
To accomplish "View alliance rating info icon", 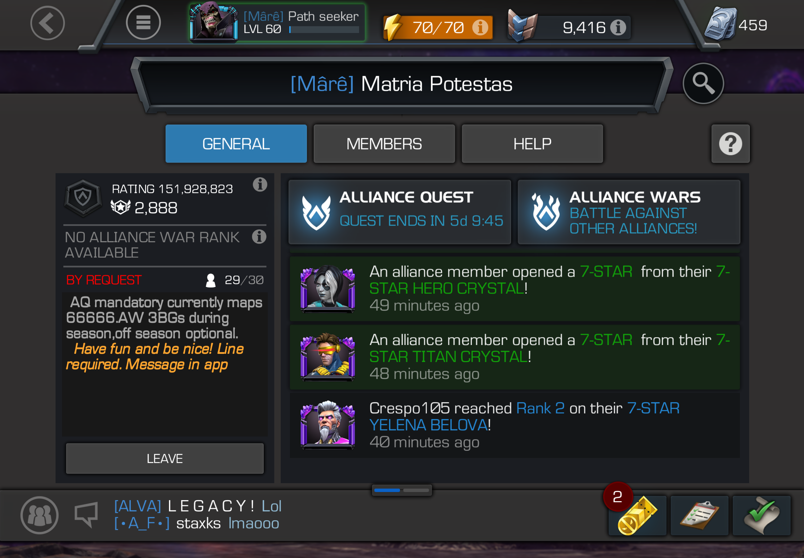I will [x=260, y=185].
